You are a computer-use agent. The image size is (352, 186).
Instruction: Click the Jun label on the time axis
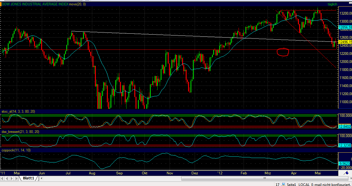(42, 173)
